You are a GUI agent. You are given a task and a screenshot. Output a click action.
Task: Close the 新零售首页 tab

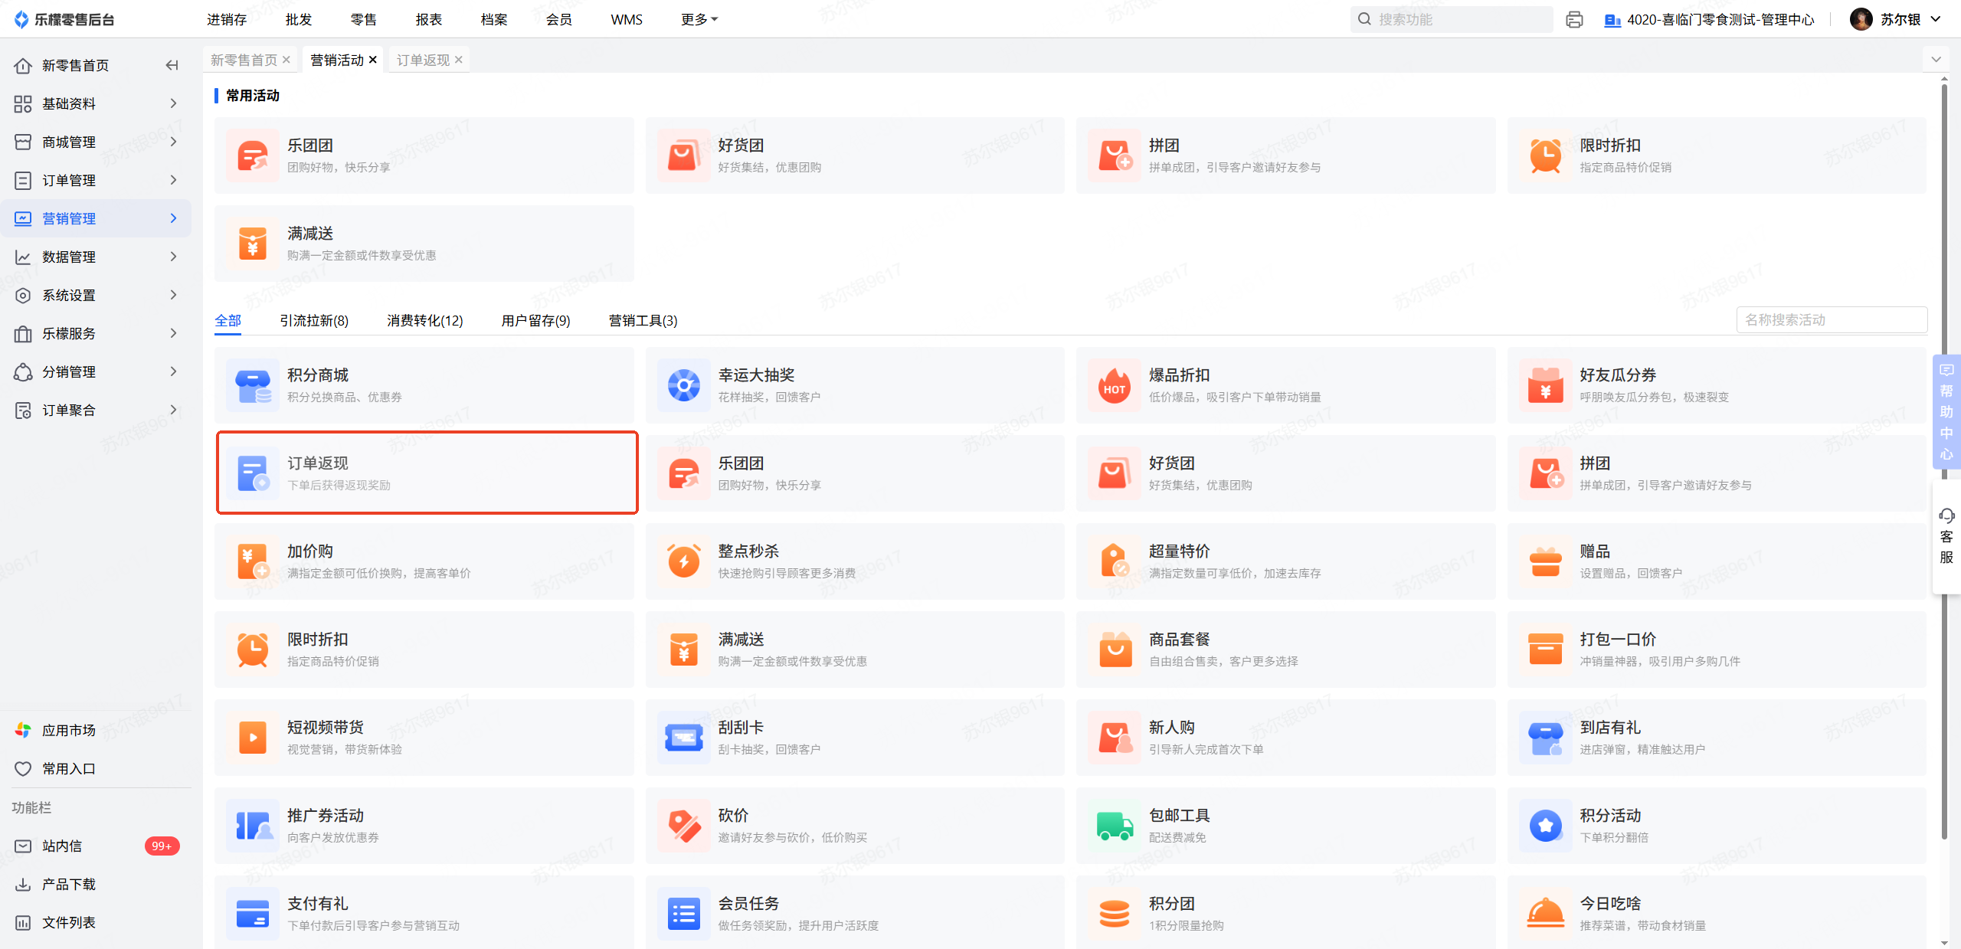(286, 60)
